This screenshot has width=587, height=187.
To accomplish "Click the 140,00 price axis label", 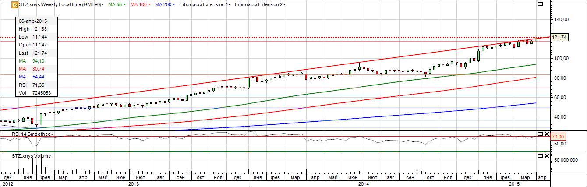I will pyautogui.click(x=562, y=20).
